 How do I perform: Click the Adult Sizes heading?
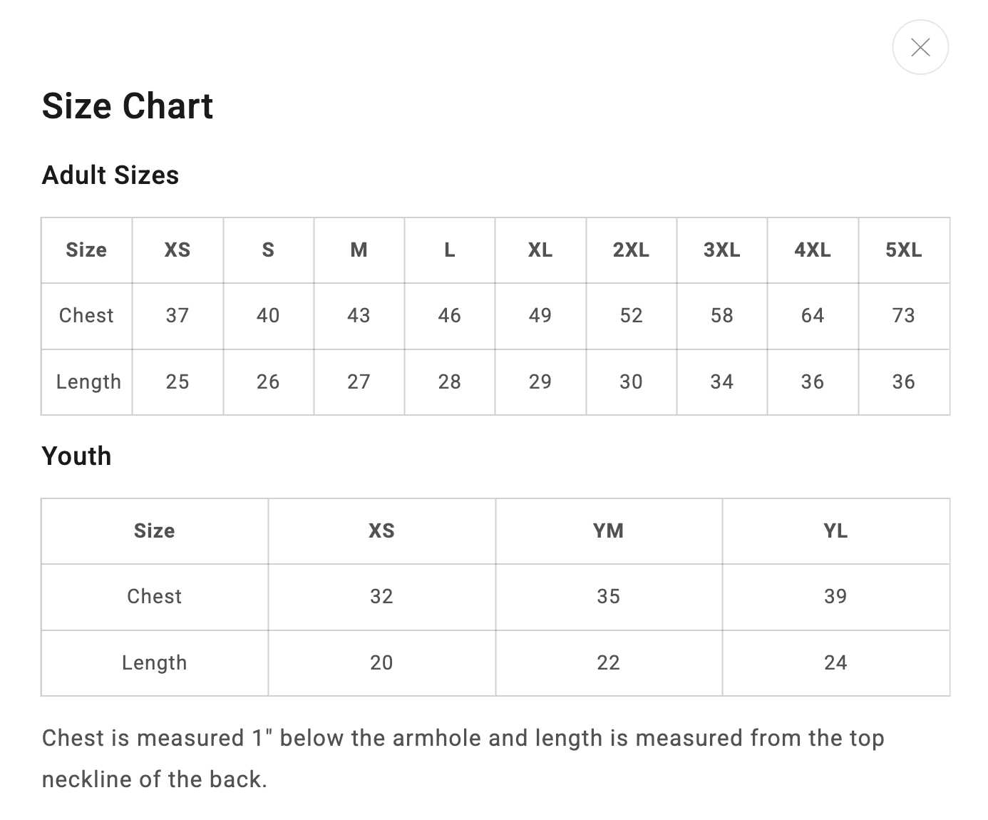[110, 175]
